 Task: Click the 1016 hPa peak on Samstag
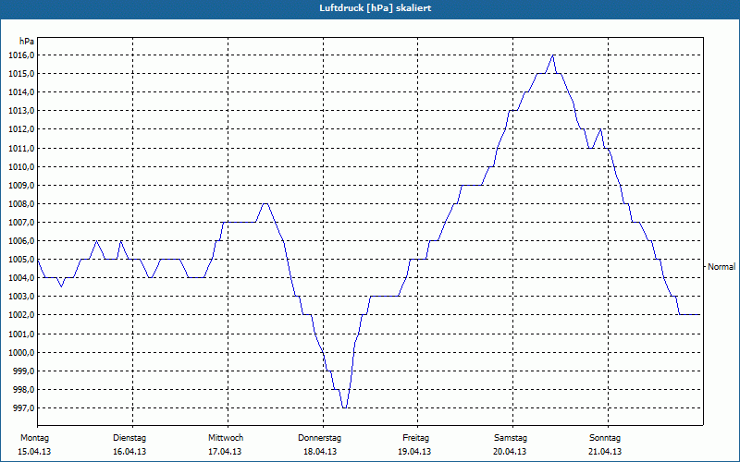[x=552, y=55]
